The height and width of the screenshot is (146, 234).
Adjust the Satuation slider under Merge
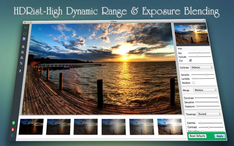click(x=207, y=102)
